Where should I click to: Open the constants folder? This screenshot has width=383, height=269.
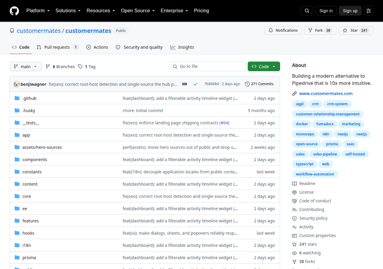tap(32, 171)
